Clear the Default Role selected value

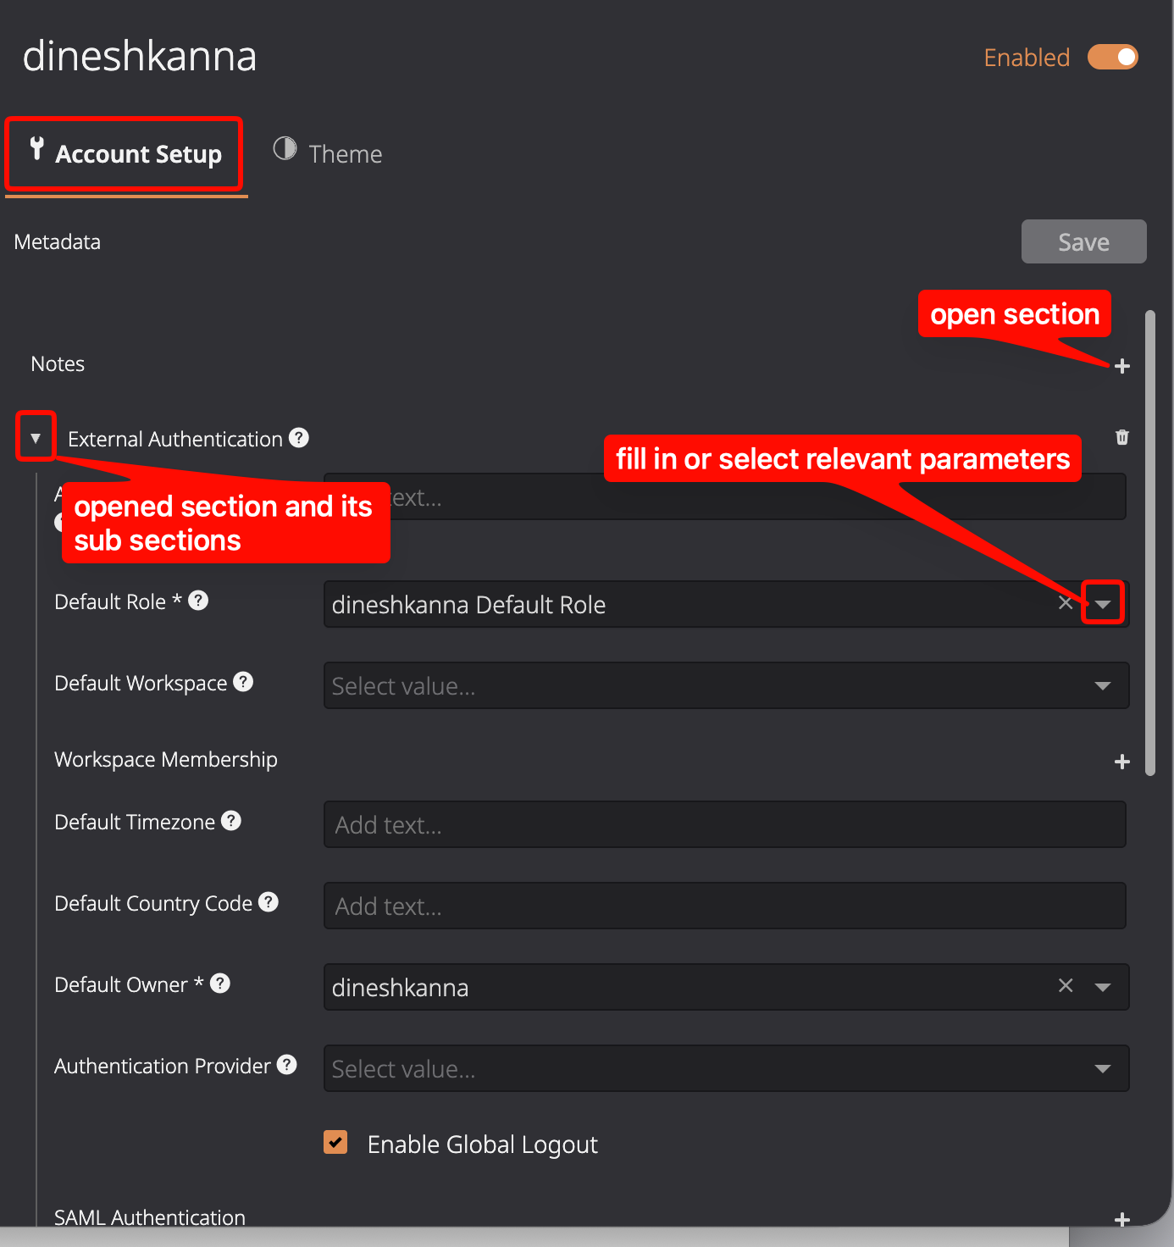tap(1066, 603)
